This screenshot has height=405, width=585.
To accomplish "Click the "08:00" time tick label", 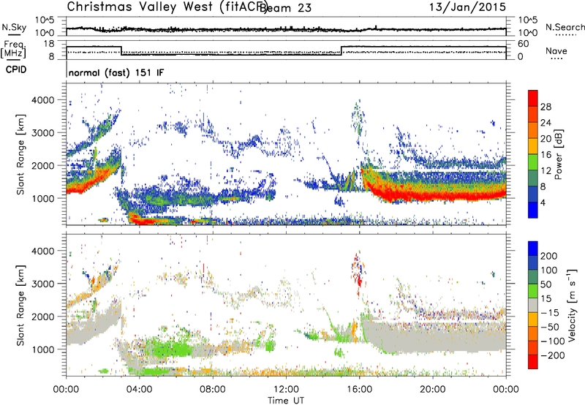I will (213, 390).
